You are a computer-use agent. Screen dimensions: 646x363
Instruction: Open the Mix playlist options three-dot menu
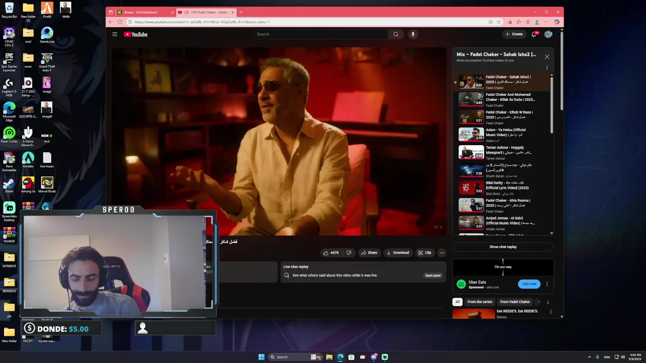[x=547, y=68]
